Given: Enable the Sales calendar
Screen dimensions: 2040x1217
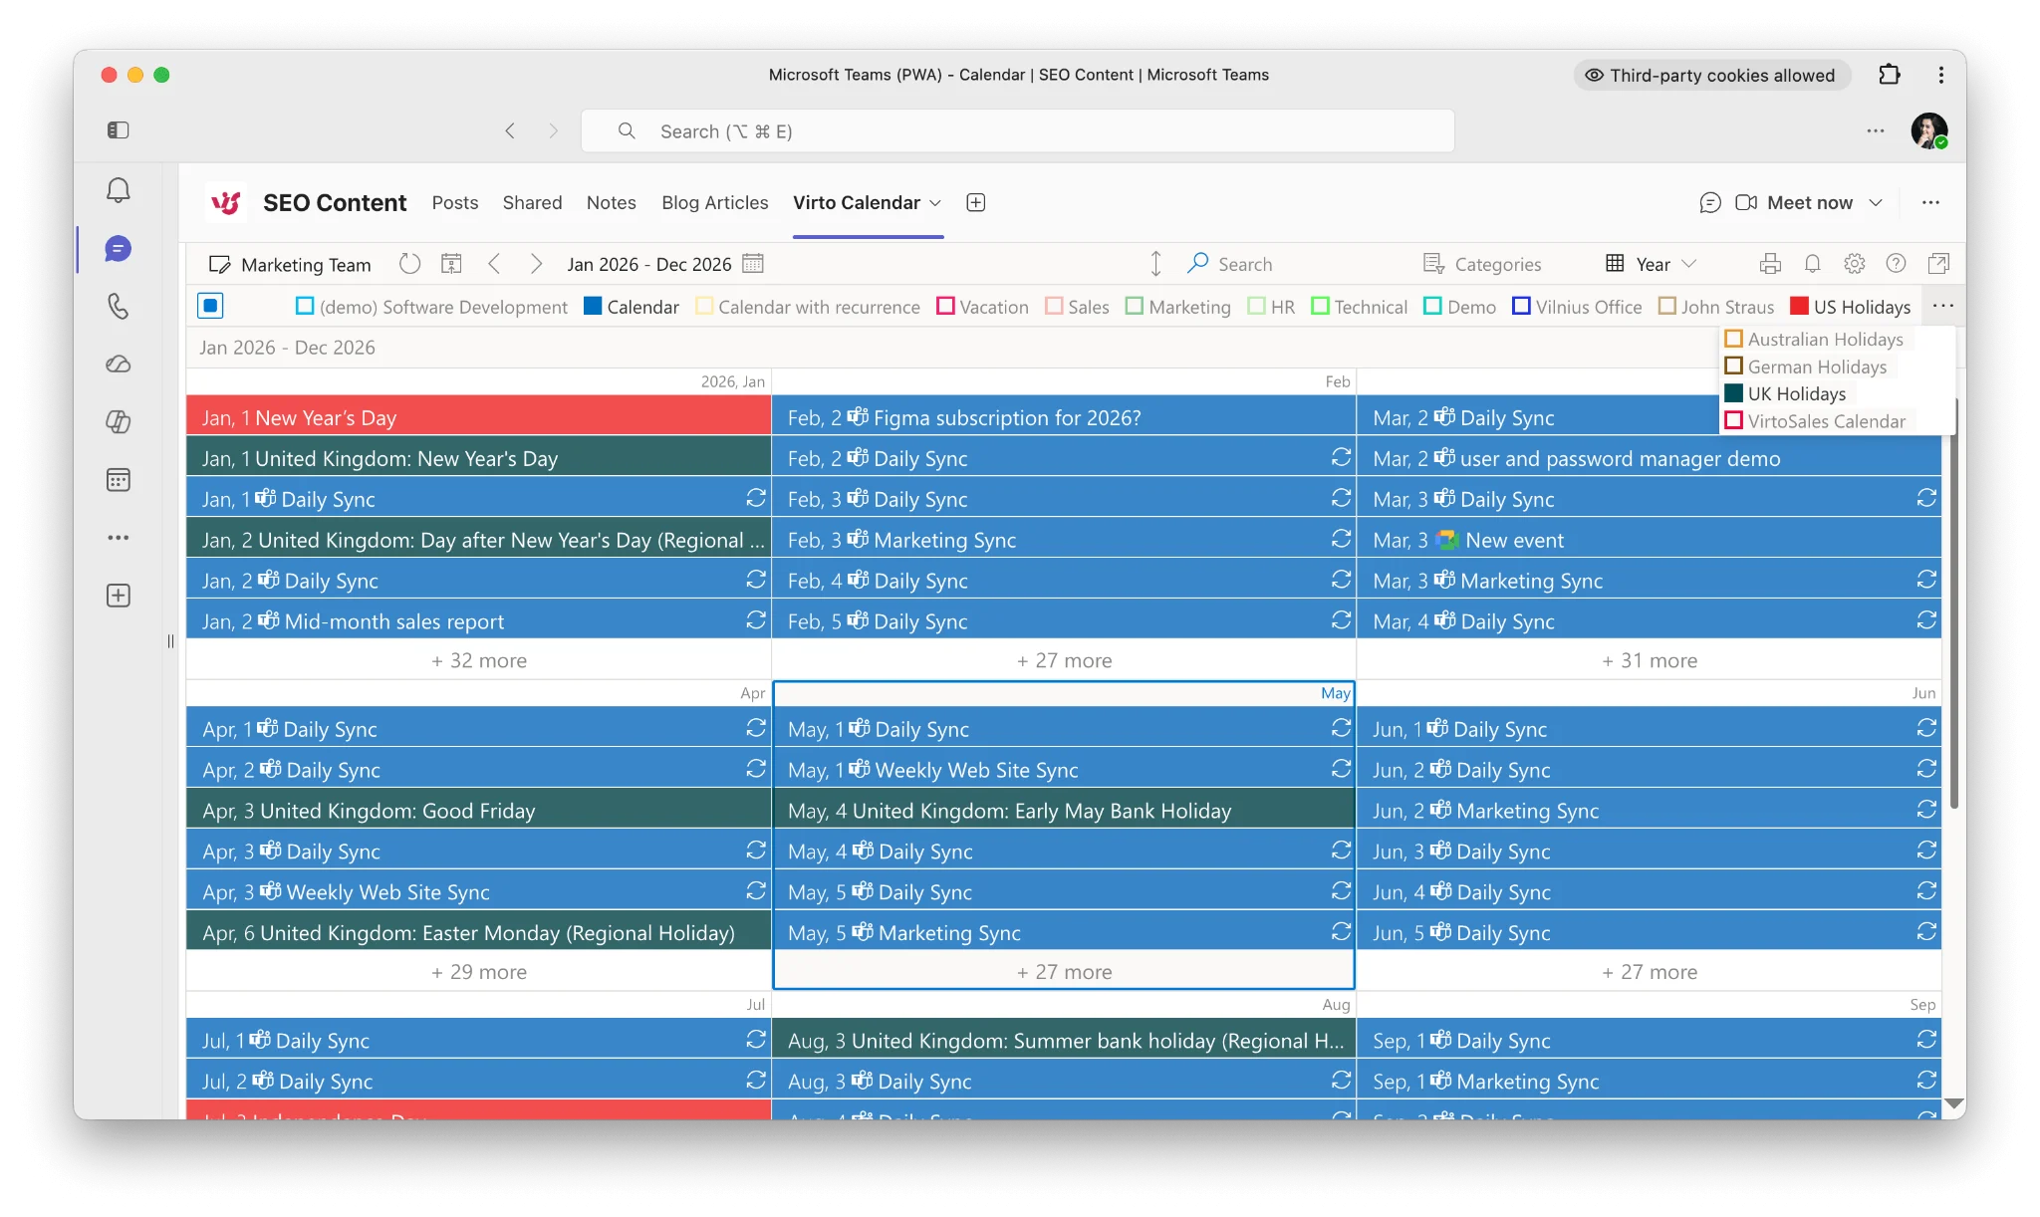Looking at the screenshot, I should [x=1054, y=306].
